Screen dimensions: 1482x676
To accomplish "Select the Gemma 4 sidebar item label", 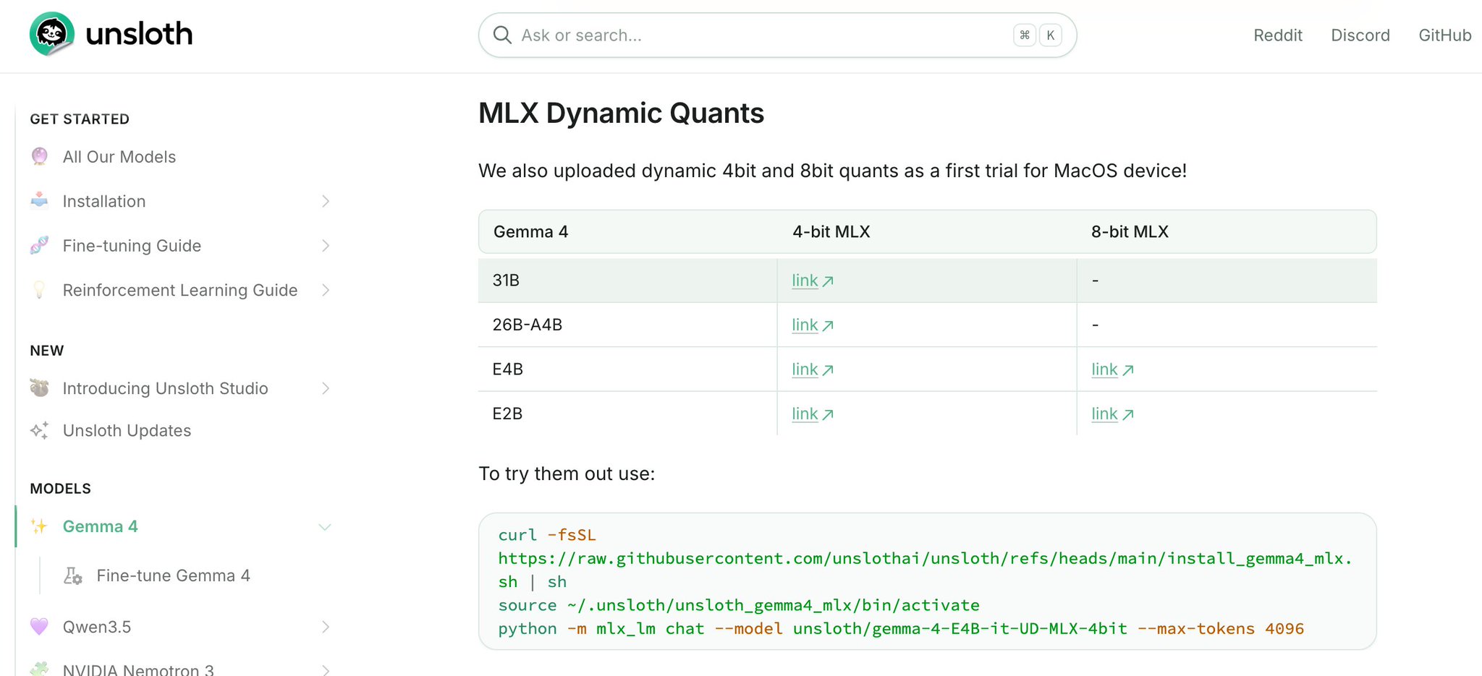I will (x=100, y=526).
